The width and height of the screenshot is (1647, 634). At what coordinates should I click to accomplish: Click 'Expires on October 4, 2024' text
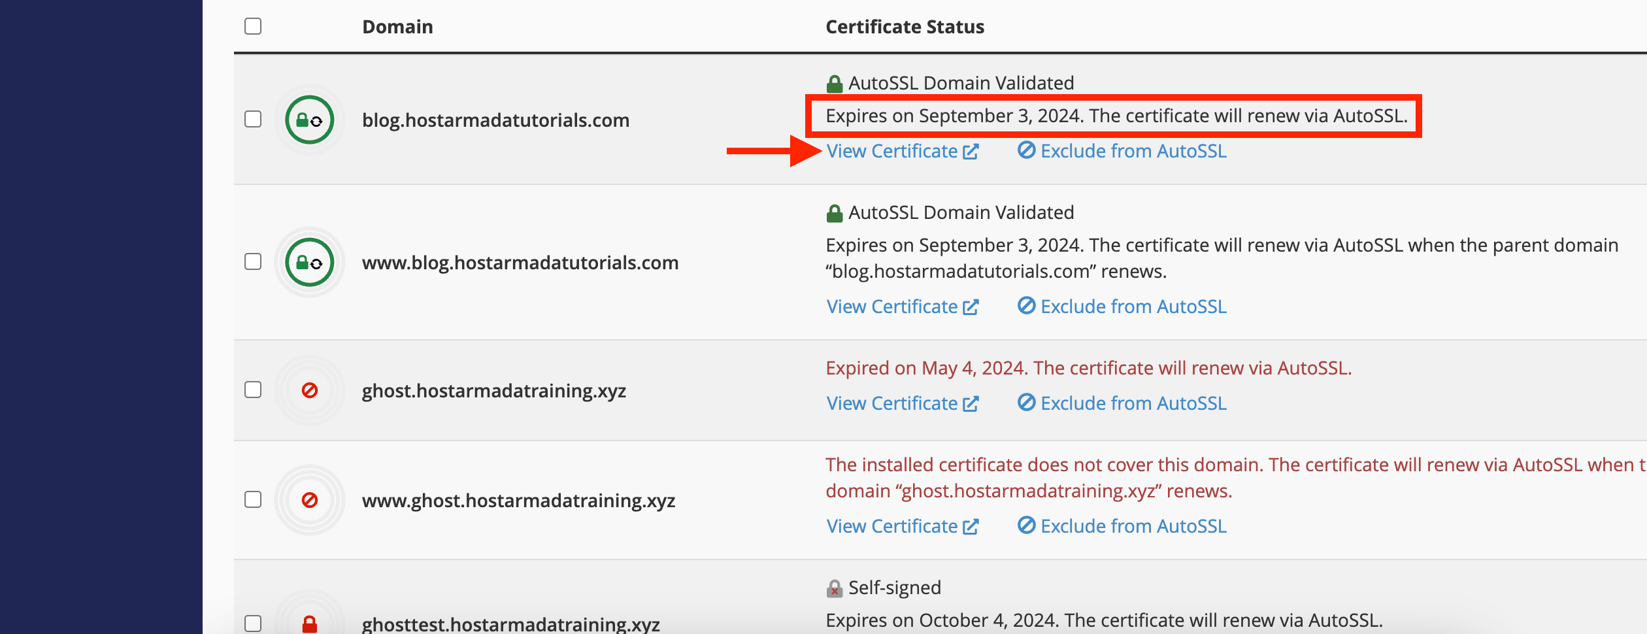click(x=1105, y=620)
